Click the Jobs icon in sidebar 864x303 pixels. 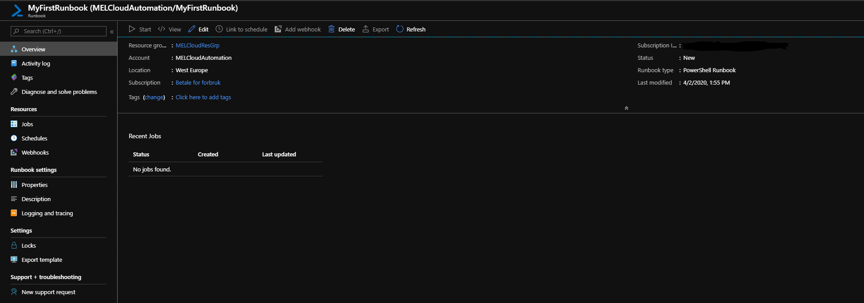point(14,124)
